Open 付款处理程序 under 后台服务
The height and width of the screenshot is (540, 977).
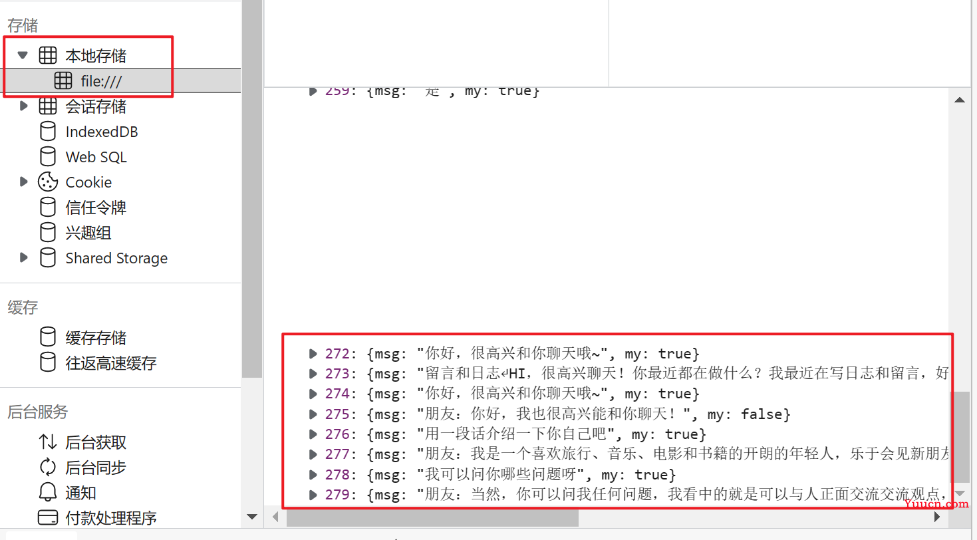pyautogui.click(x=111, y=517)
